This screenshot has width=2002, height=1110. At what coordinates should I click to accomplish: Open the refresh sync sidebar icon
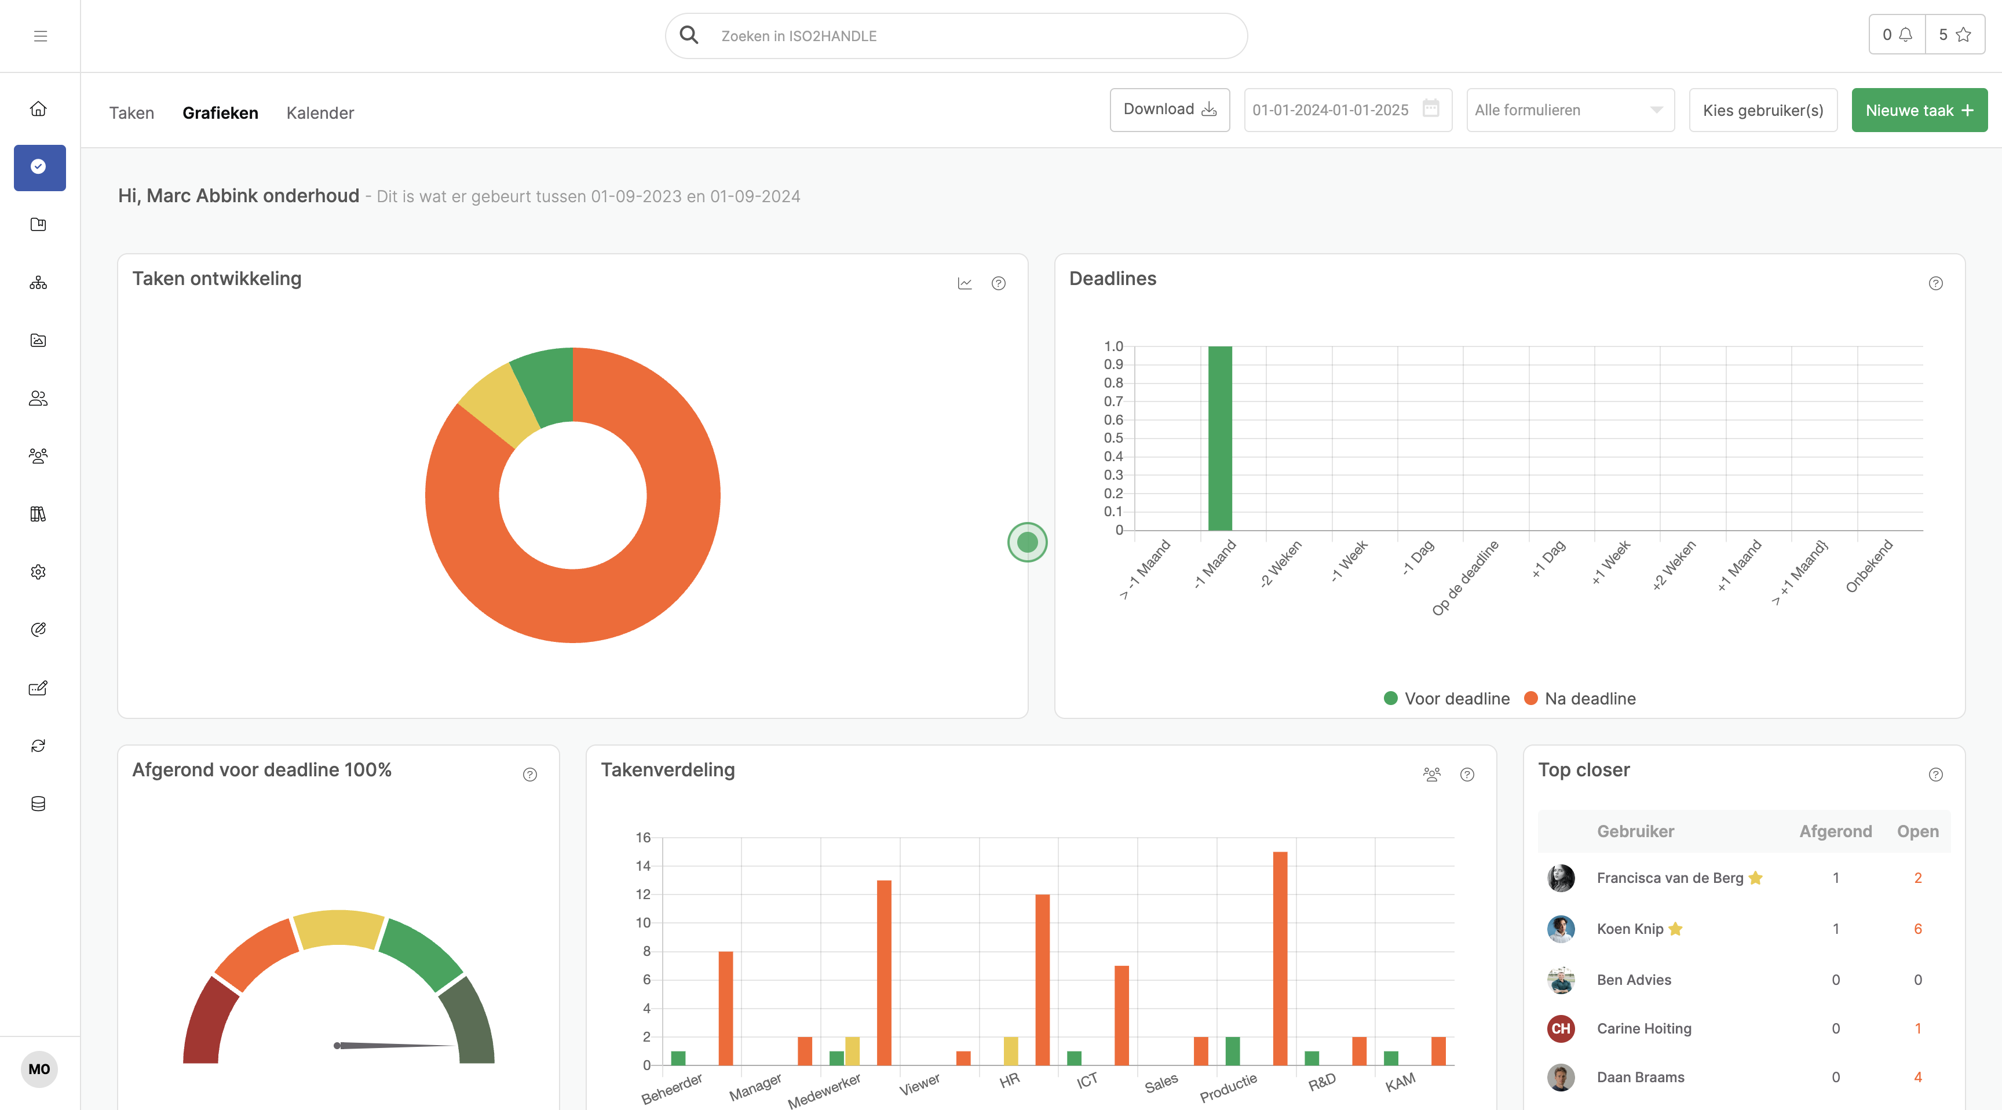click(x=38, y=746)
